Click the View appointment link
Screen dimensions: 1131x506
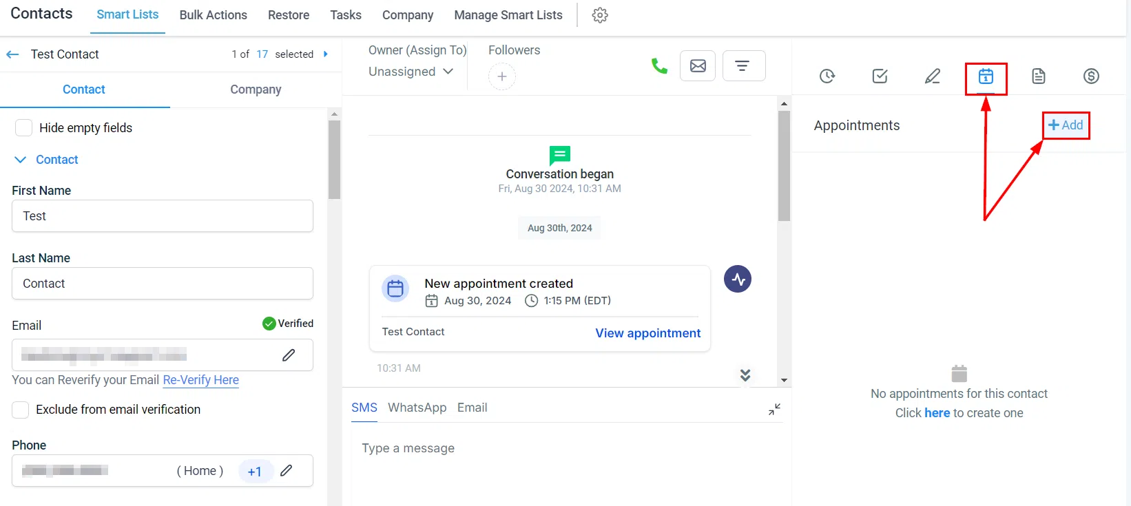(648, 333)
